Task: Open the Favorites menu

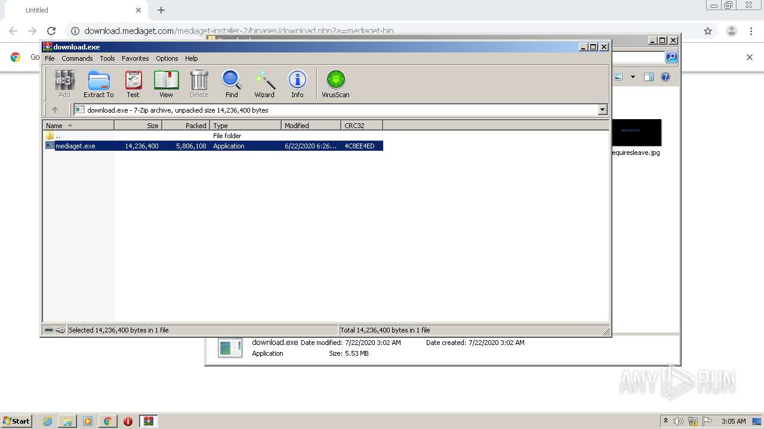Action: click(135, 58)
